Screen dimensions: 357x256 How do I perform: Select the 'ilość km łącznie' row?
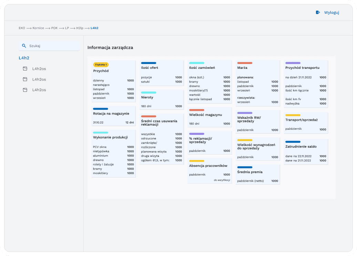point(306,90)
